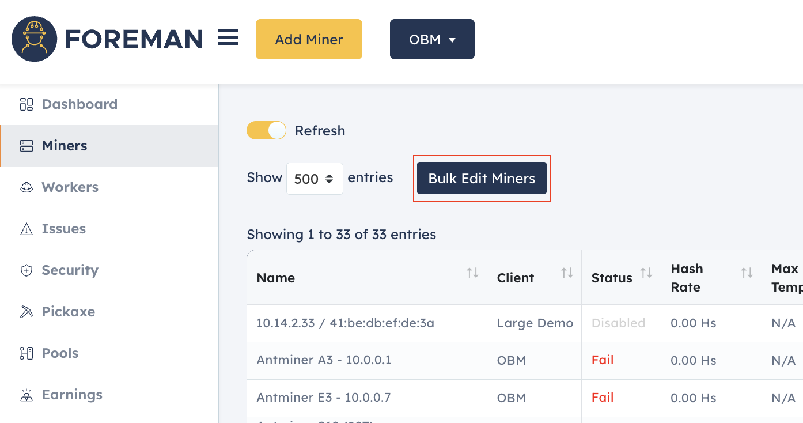Open the OBM client dropdown
803x423 pixels.
[x=432, y=39]
